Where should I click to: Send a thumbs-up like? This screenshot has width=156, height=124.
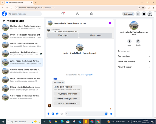coord(111,114)
